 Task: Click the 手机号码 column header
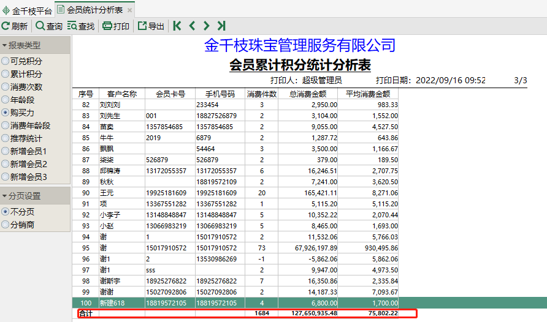220,94
